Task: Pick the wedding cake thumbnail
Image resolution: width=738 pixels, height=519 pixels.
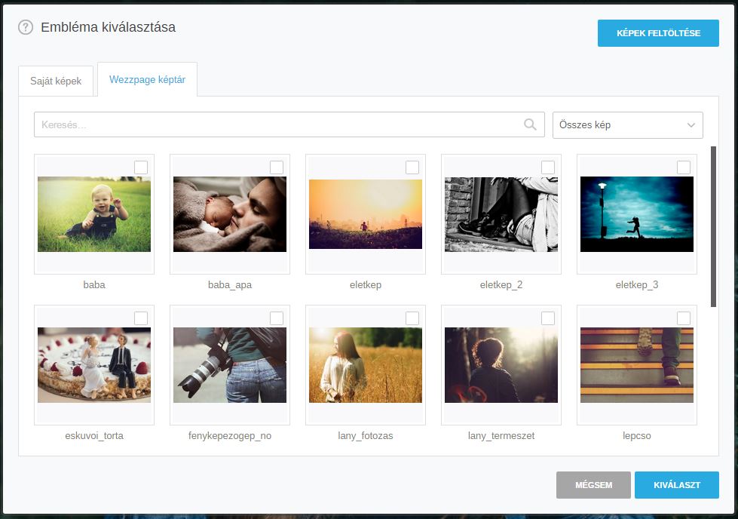Action: coord(94,365)
